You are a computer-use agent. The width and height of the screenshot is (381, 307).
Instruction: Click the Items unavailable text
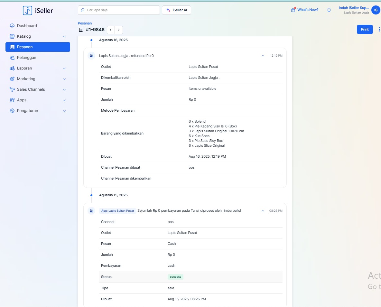(x=202, y=89)
